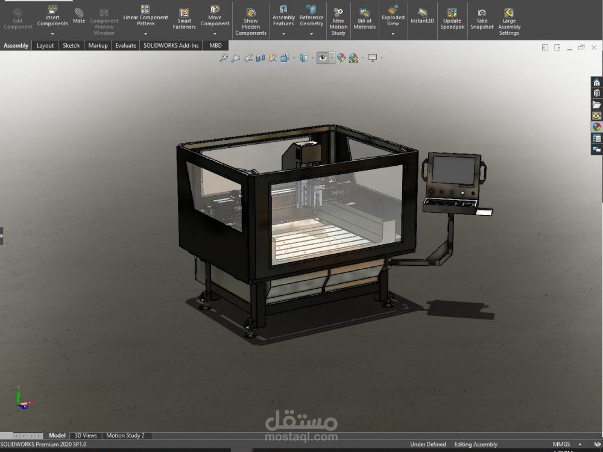Click the Edit Appearance color ball
Screen dimensions: 603x452
tap(341, 58)
